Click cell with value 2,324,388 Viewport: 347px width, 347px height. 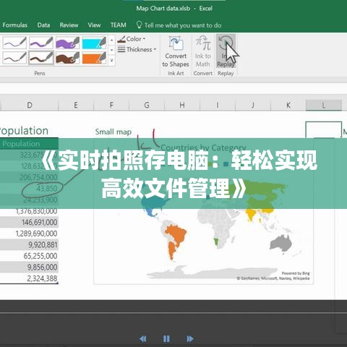(x=29, y=278)
